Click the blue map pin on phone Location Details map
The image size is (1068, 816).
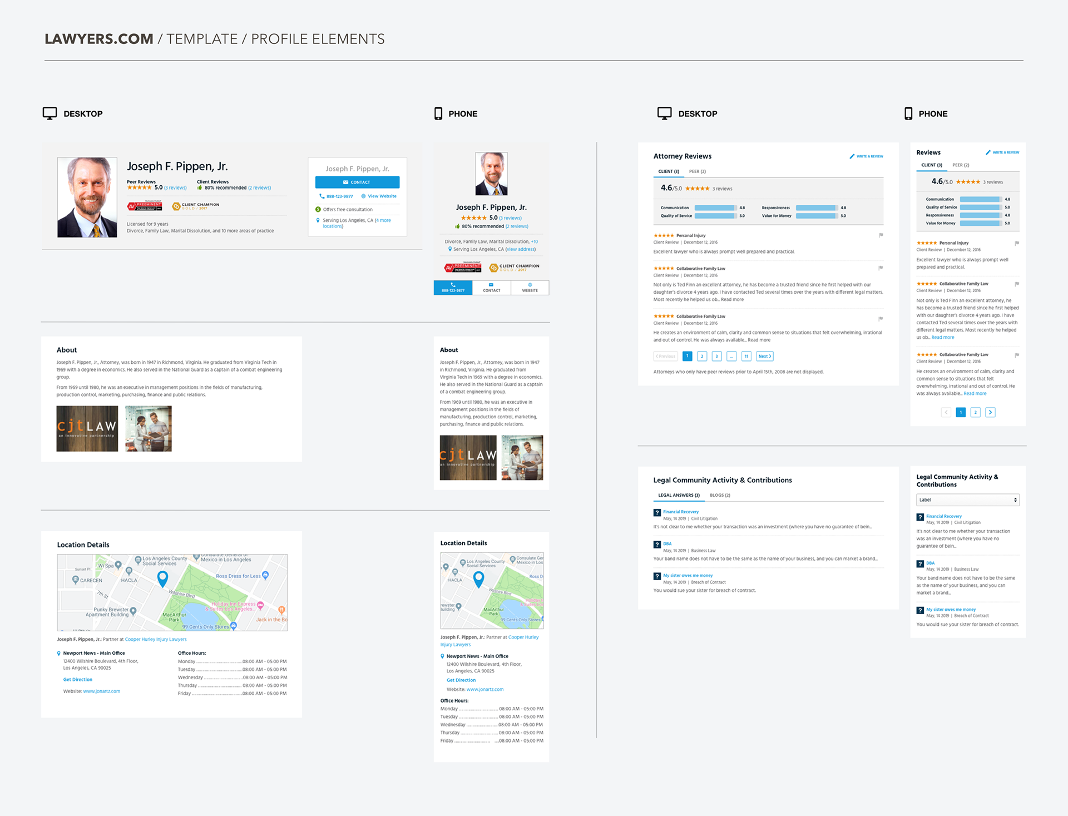478,580
